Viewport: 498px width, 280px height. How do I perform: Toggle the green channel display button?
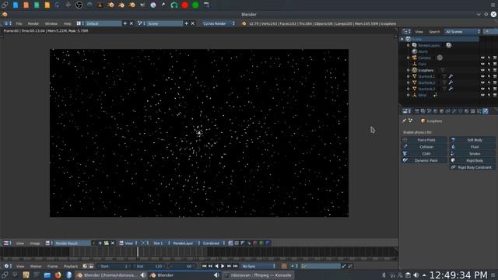pos(261,243)
